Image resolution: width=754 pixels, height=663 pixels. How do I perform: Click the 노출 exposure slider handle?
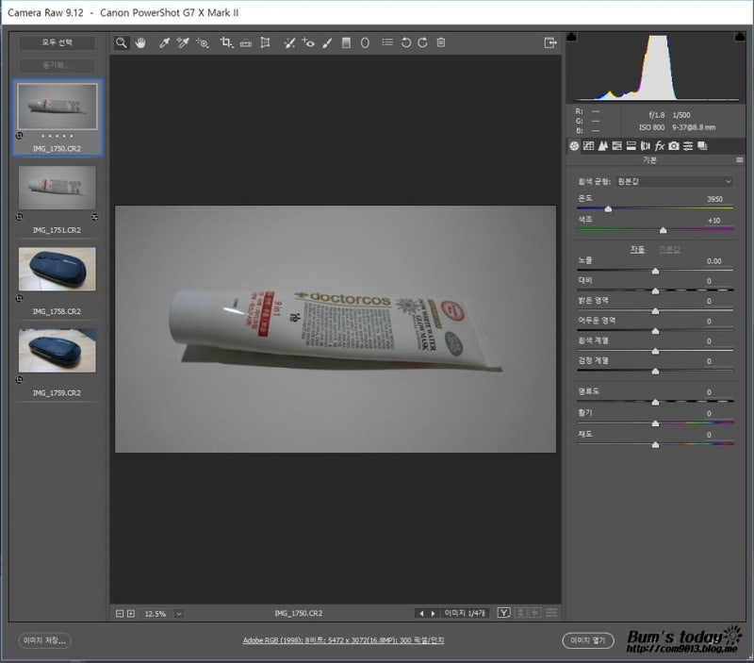[655, 272]
